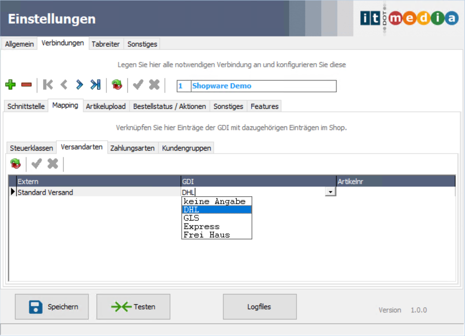The width and height of the screenshot is (465, 336).
Task: Collapse the GDI dropdown arrow
Action: click(330, 192)
